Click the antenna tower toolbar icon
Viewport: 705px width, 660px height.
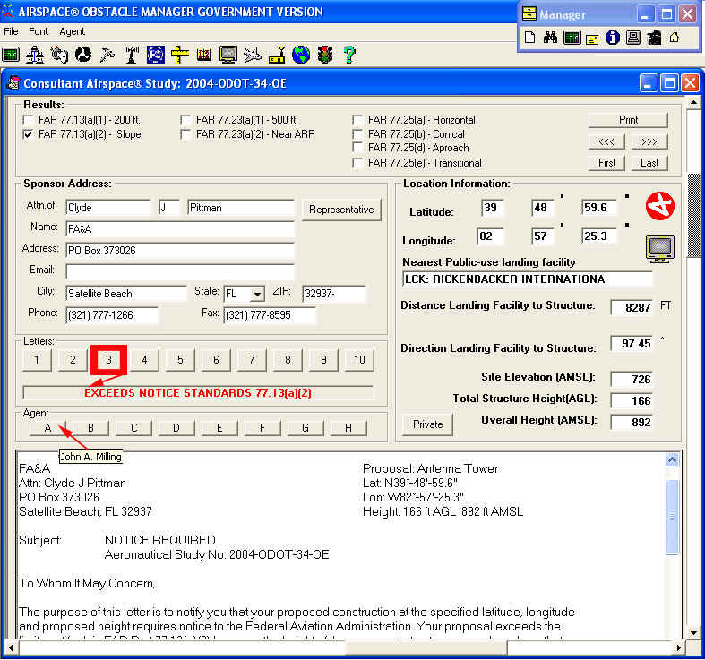tap(132, 55)
